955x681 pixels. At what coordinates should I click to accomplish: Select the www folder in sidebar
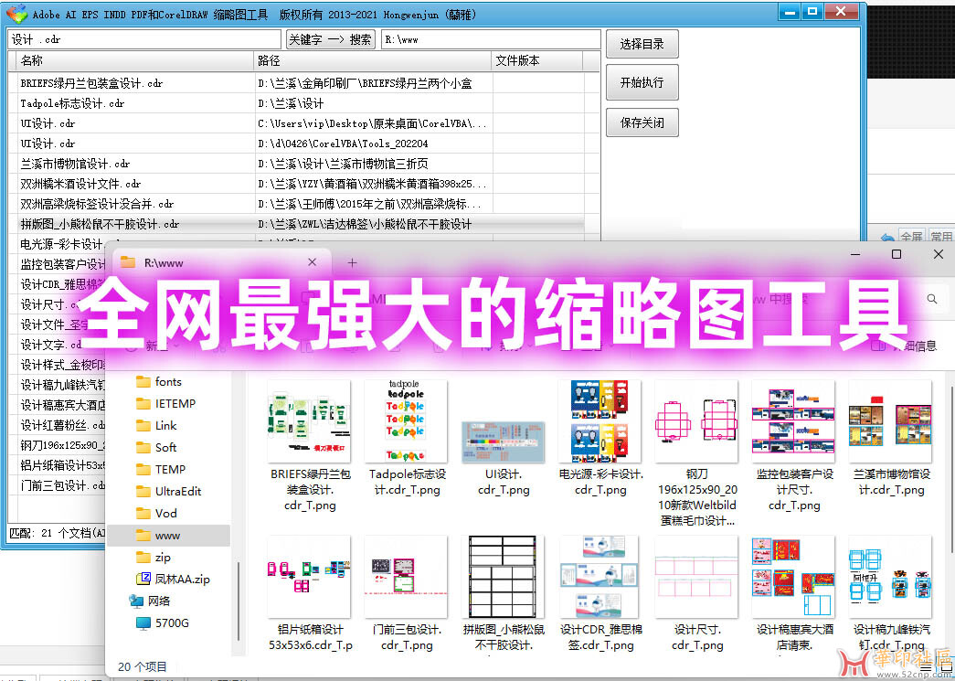167,536
